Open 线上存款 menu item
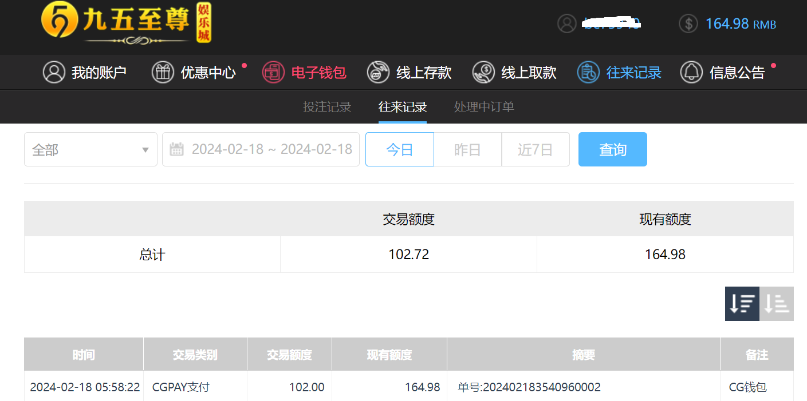The height and width of the screenshot is (401, 807). [x=409, y=72]
